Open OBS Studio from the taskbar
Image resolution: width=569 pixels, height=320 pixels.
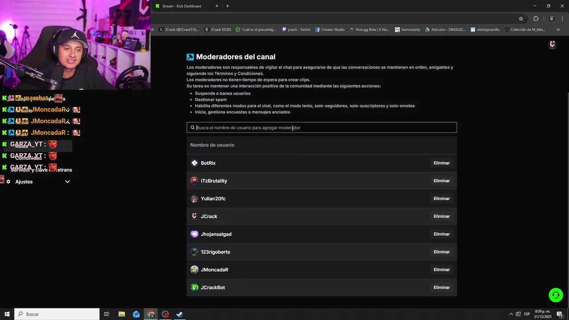pos(165,314)
